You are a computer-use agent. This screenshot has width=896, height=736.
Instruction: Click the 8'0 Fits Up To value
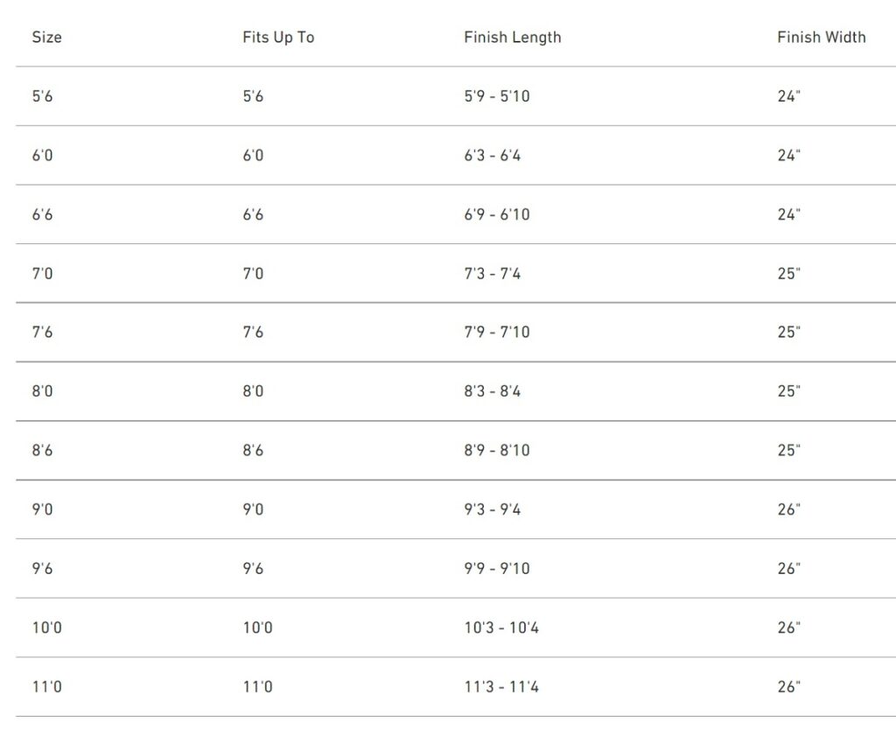pyautogui.click(x=253, y=391)
